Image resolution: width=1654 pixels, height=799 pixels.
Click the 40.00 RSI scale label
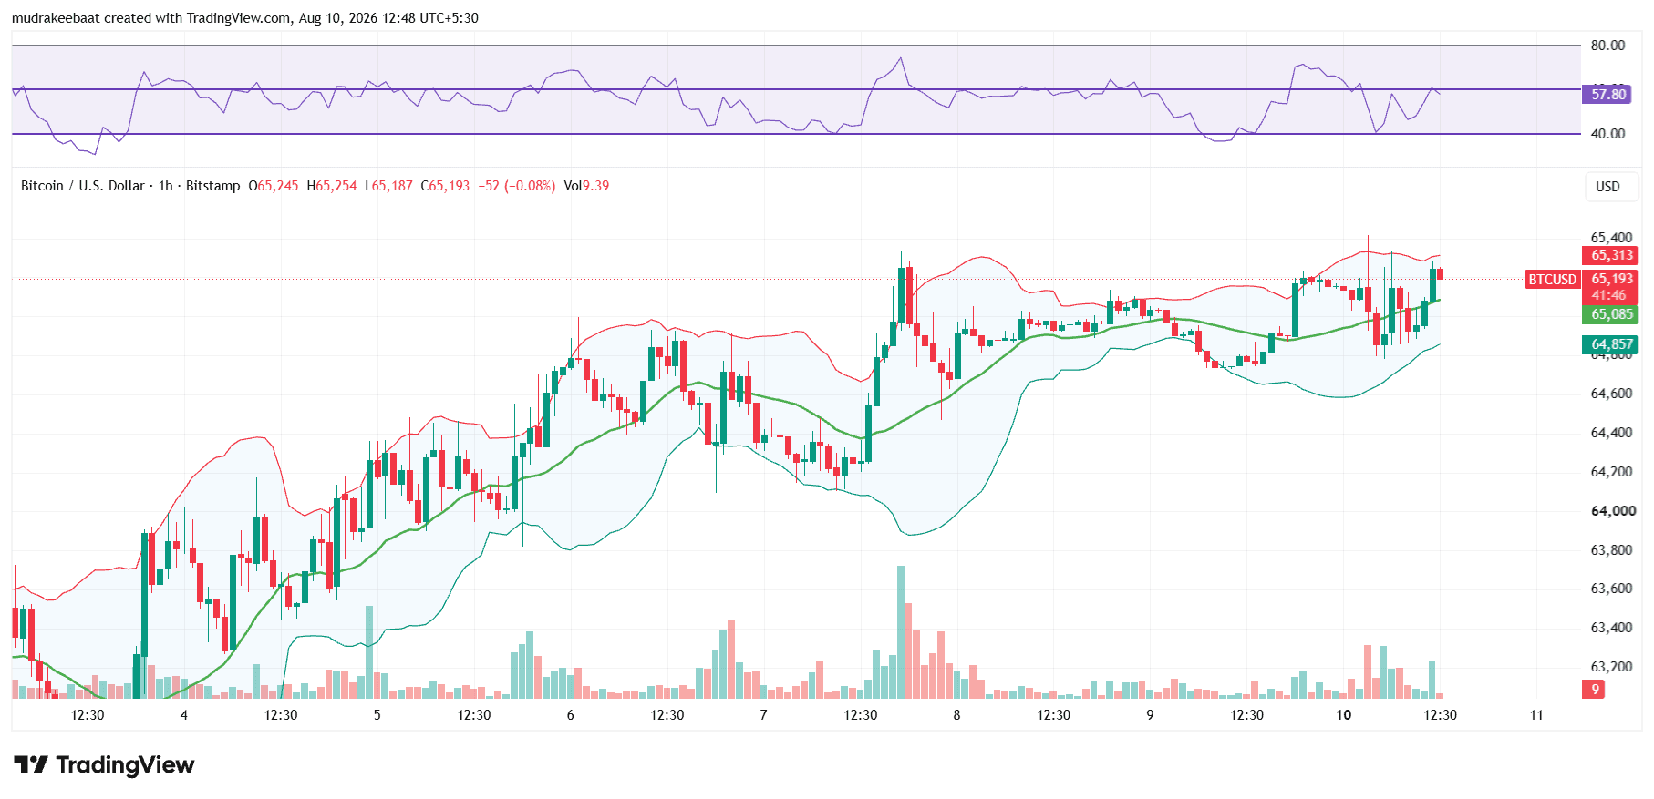1607,134
